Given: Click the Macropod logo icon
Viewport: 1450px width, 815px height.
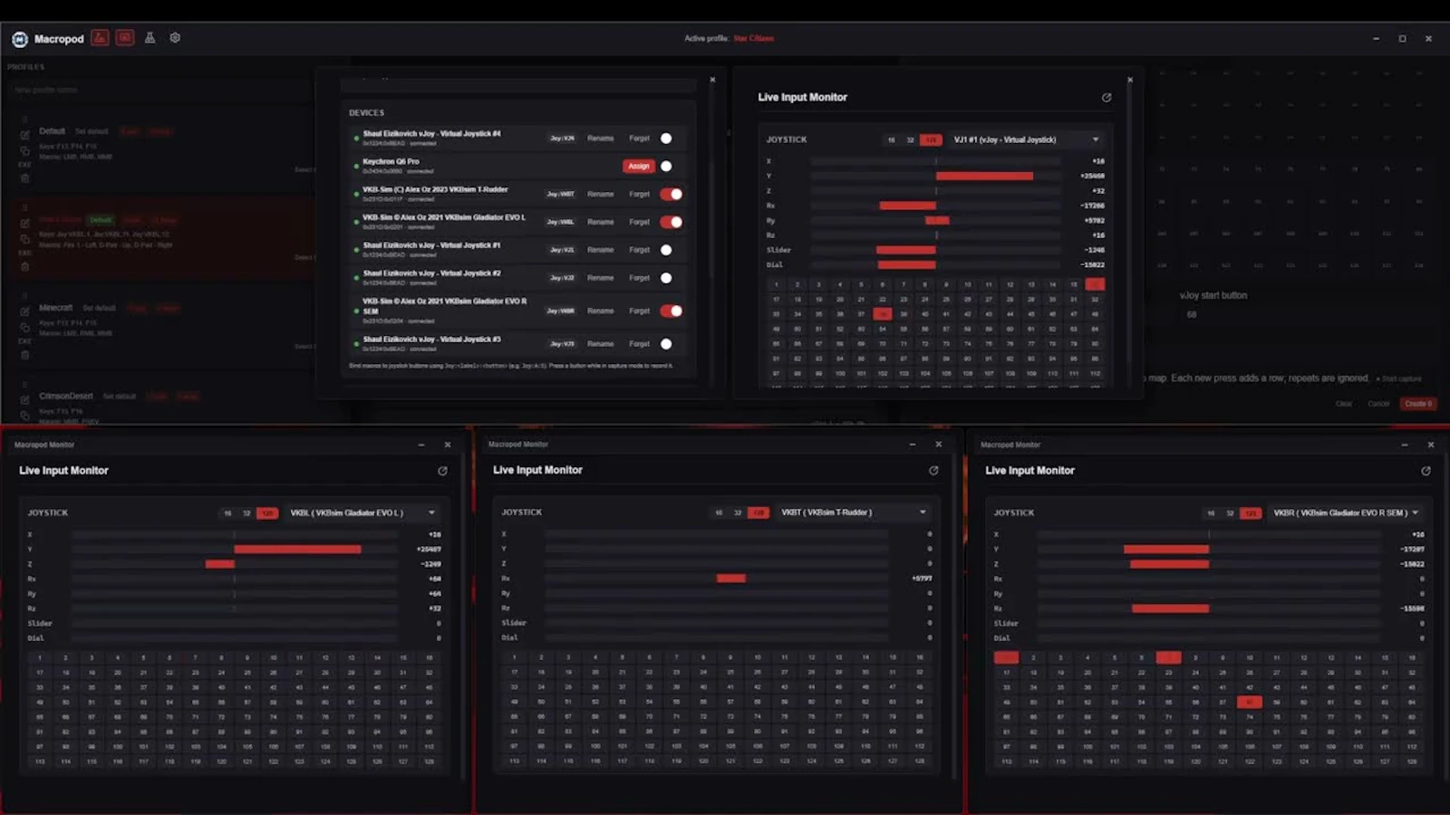Looking at the screenshot, I should (x=20, y=39).
